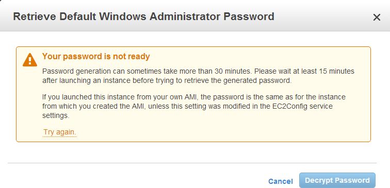
Task: Click the gray dialog header bar
Action: 195,15
